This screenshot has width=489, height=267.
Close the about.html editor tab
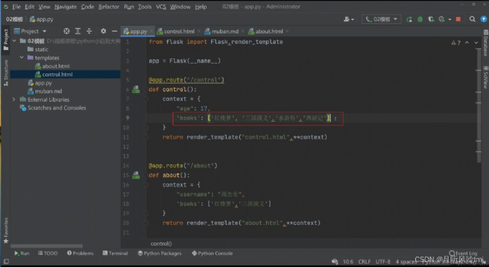point(287,31)
